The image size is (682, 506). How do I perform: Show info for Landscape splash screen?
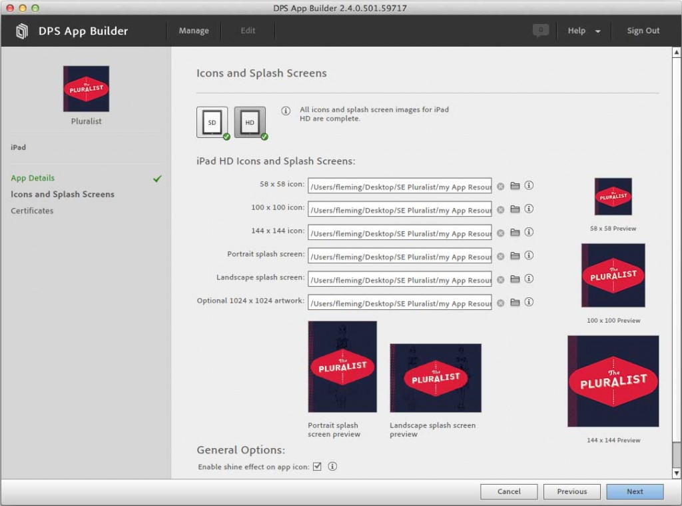point(529,279)
